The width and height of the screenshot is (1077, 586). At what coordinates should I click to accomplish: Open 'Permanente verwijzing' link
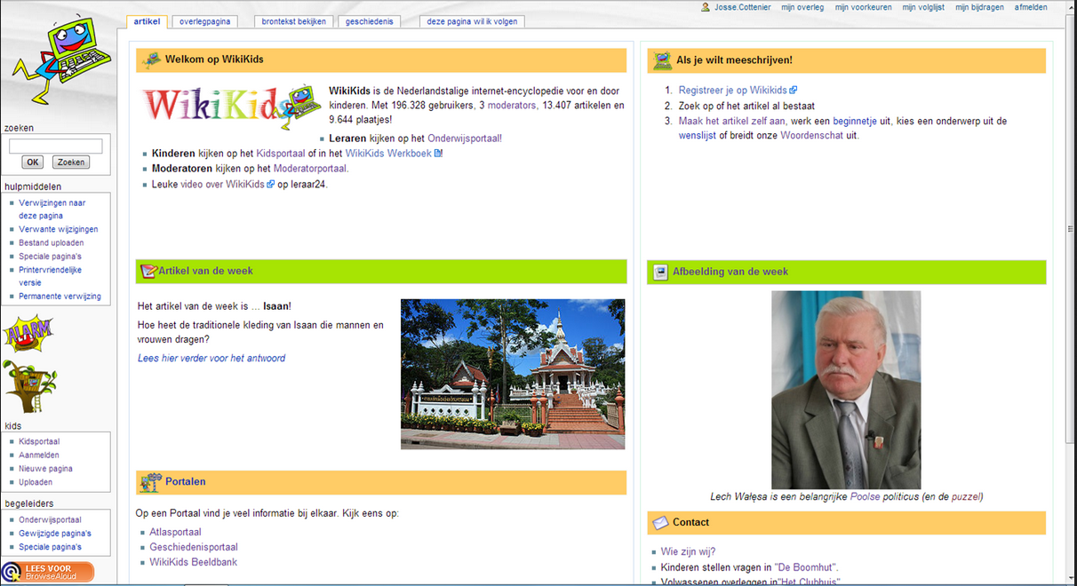(60, 297)
